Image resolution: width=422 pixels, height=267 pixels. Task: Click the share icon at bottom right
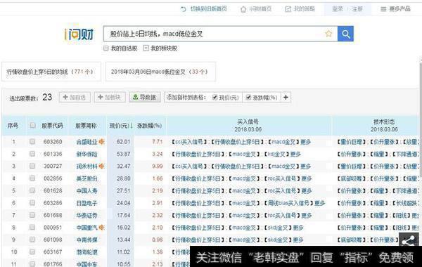pos(409,241)
